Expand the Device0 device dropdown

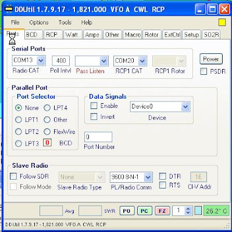coord(185,107)
